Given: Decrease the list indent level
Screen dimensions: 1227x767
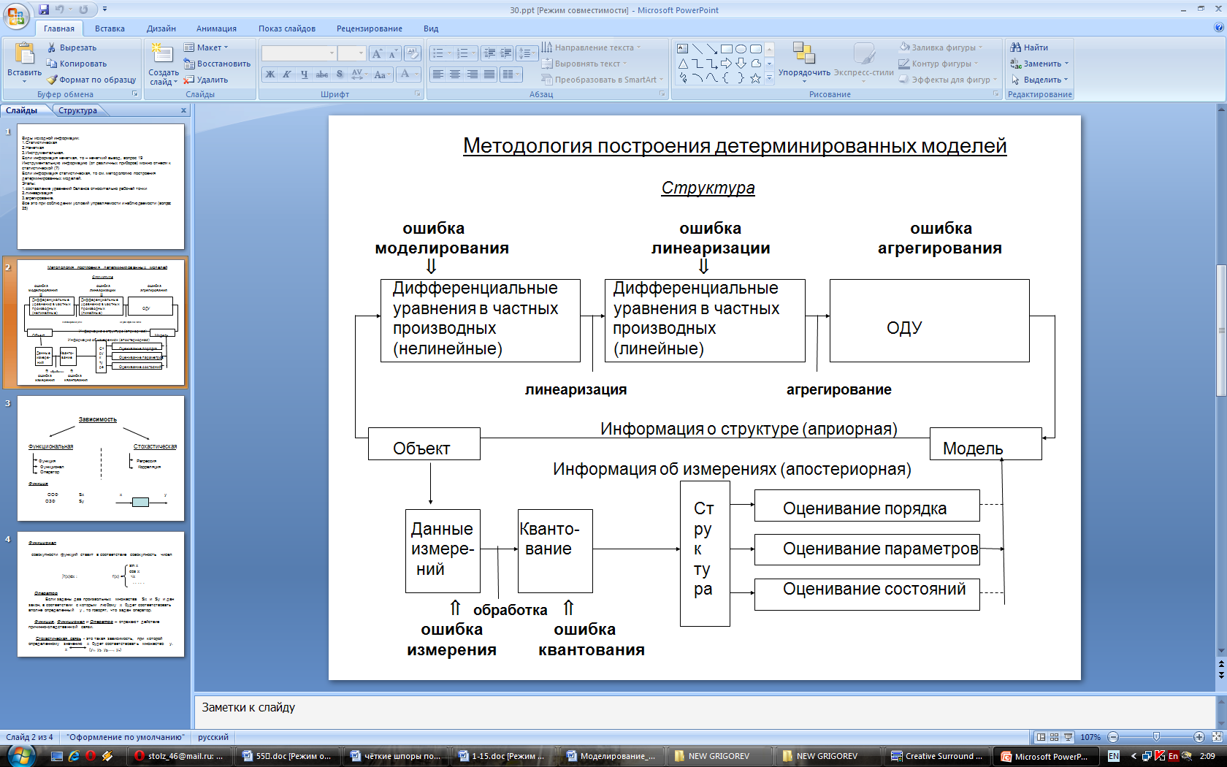Looking at the screenshot, I should (489, 53).
